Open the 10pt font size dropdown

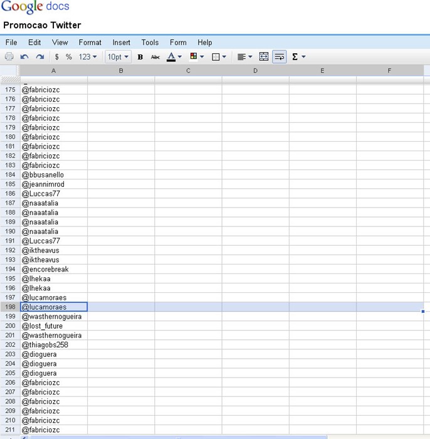click(x=117, y=56)
